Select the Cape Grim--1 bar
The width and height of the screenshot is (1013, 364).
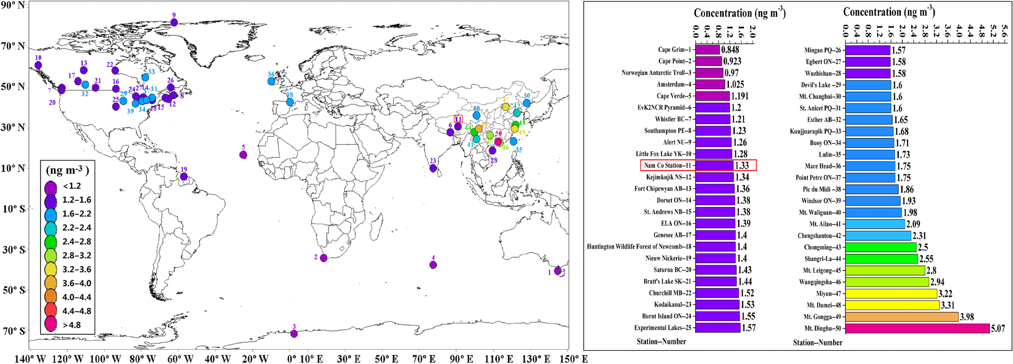coord(707,50)
